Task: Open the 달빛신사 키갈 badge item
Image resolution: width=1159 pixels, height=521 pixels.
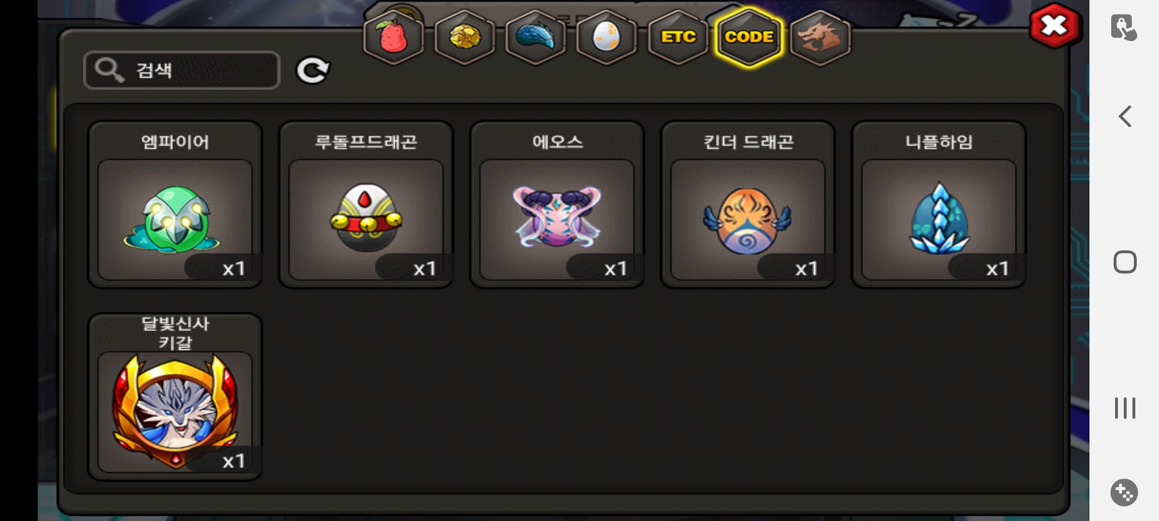Action: click(x=175, y=397)
